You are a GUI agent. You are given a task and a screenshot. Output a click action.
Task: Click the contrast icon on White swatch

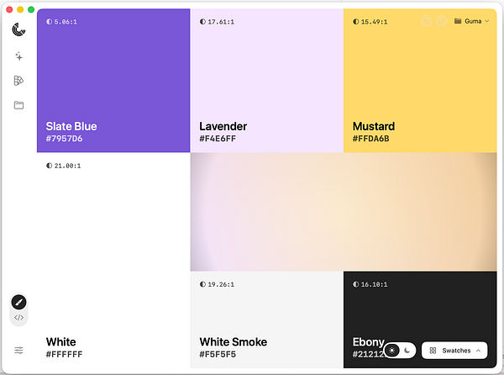pyautogui.click(x=49, y=166)
